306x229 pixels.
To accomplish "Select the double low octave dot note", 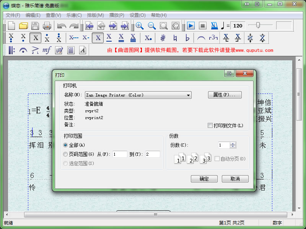I will [x=11, y=38].
